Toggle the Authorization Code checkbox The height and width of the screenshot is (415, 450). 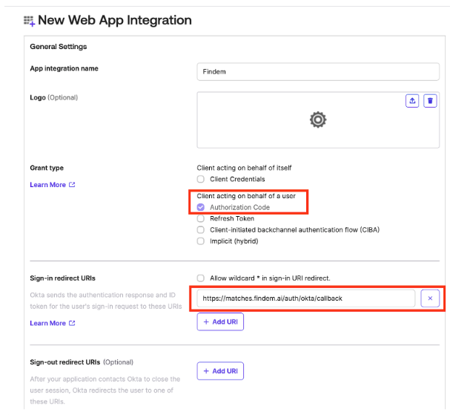pos(201,207)
